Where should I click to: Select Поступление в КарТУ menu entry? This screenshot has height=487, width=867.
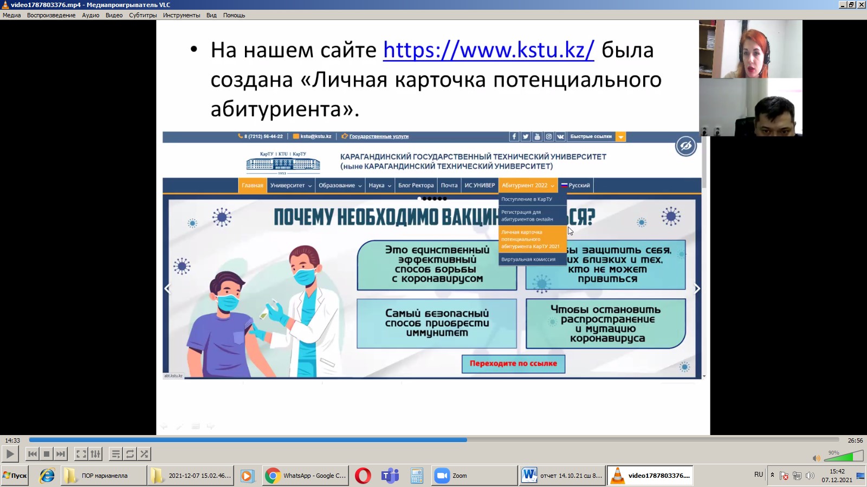533,199
